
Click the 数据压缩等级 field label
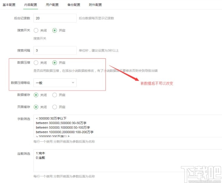[x=21, y=83]
